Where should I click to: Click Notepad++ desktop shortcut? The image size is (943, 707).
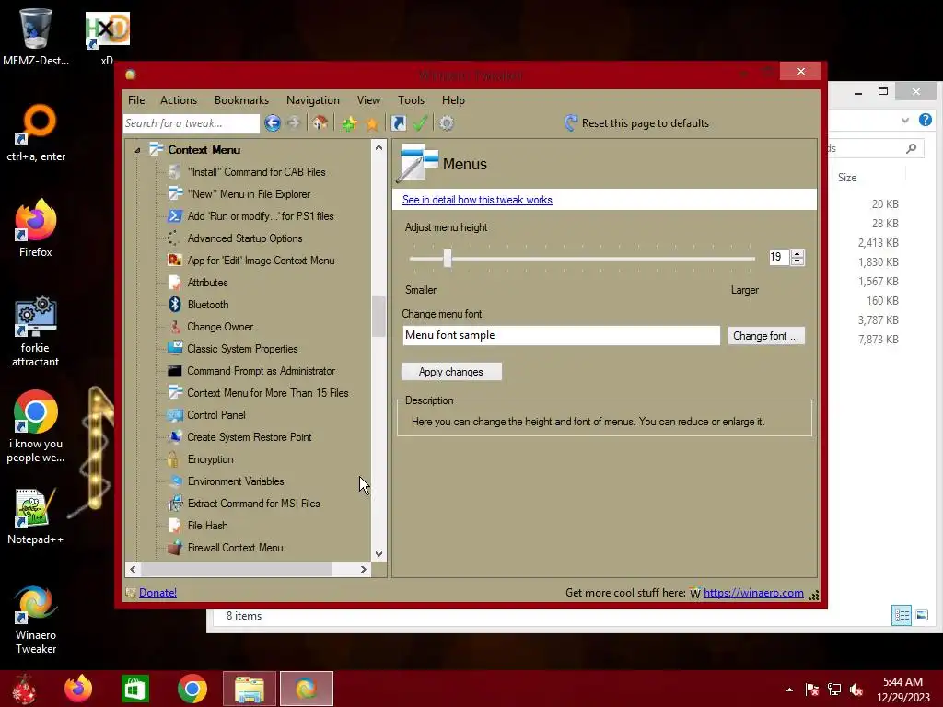[x=35, y=517]
